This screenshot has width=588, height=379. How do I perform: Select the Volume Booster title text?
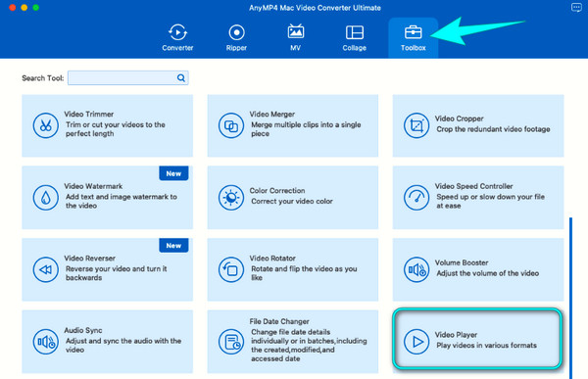(x=462, y=262)
